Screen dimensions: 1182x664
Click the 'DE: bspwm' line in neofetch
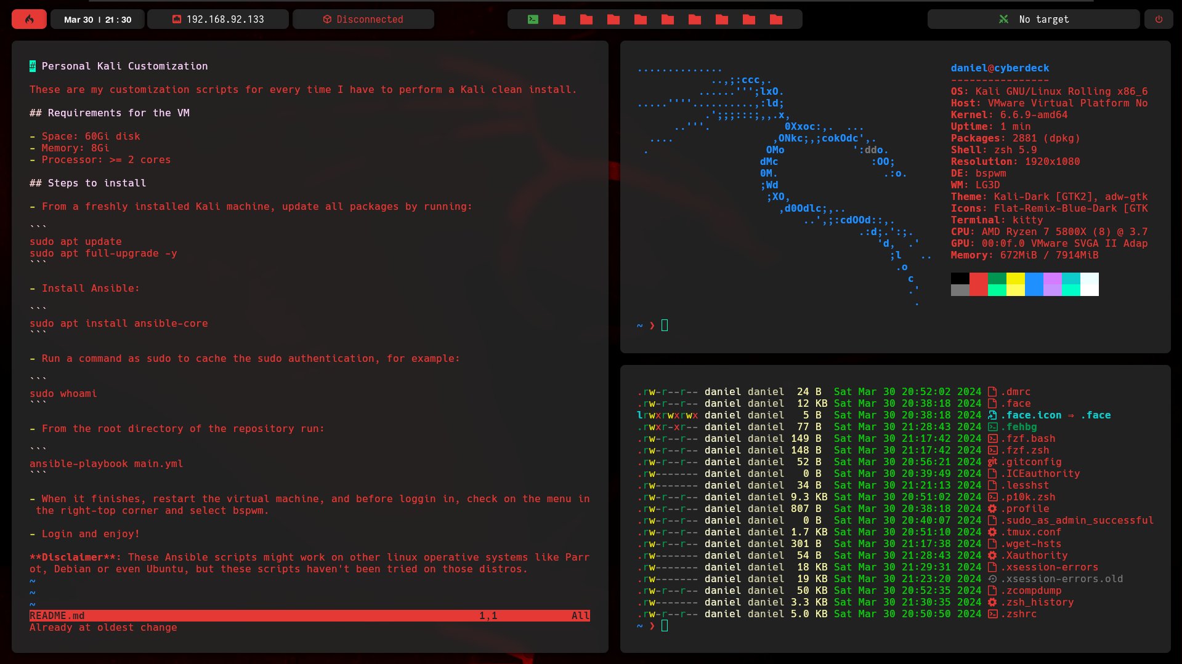(x=979, y=173)
